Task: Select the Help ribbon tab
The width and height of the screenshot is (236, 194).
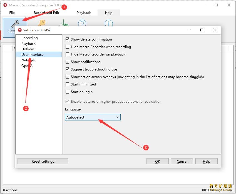Action: [x=109, y=12]
